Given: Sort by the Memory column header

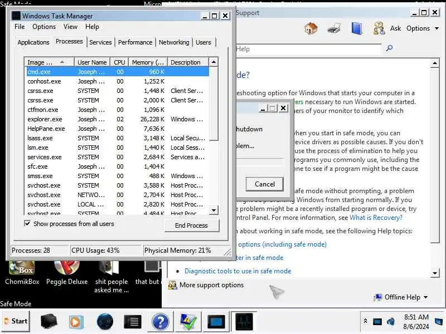Looking at the screenshot, I should point(148,62).
